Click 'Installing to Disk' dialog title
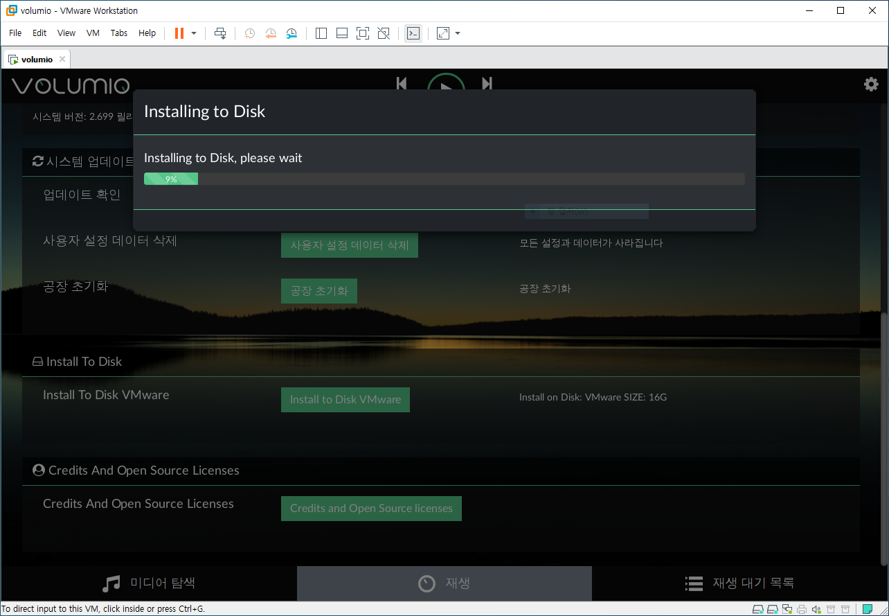The image size is (889, 616). point(204,112)
